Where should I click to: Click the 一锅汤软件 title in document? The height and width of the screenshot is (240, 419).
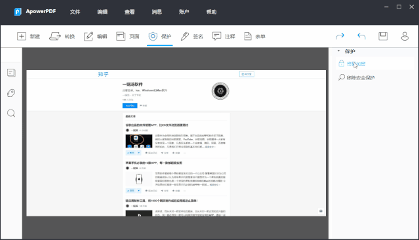tap(132, 84)
